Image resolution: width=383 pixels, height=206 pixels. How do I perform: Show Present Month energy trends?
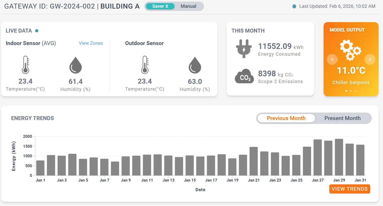pos(342,118)
